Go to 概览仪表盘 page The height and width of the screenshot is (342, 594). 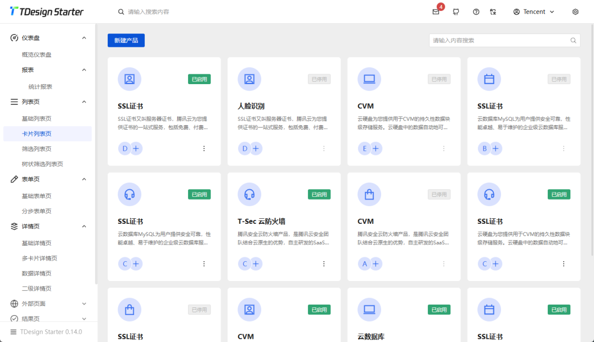(47, 54)
